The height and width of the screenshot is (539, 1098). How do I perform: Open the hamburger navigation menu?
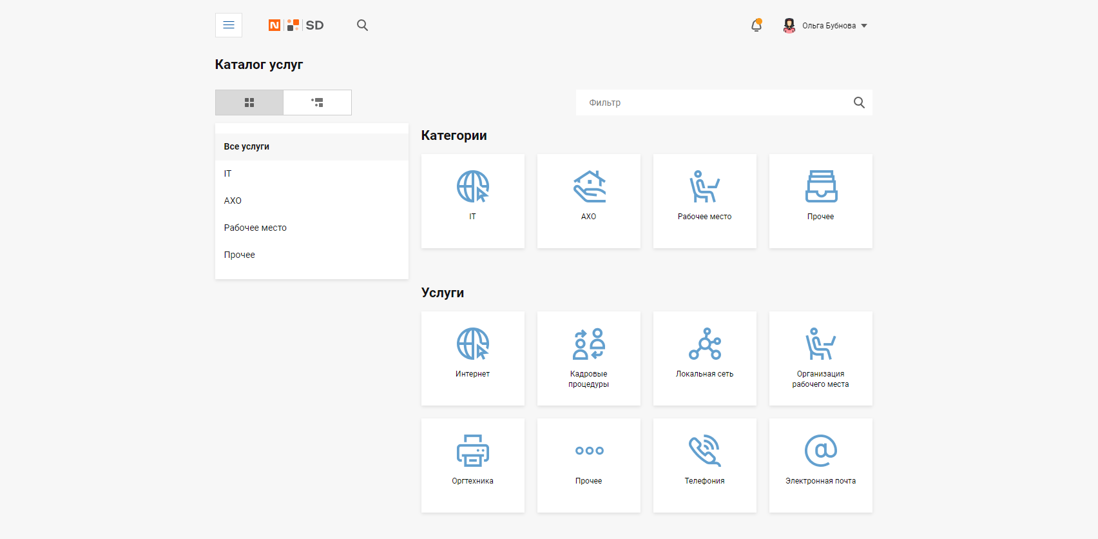(229, 25)
